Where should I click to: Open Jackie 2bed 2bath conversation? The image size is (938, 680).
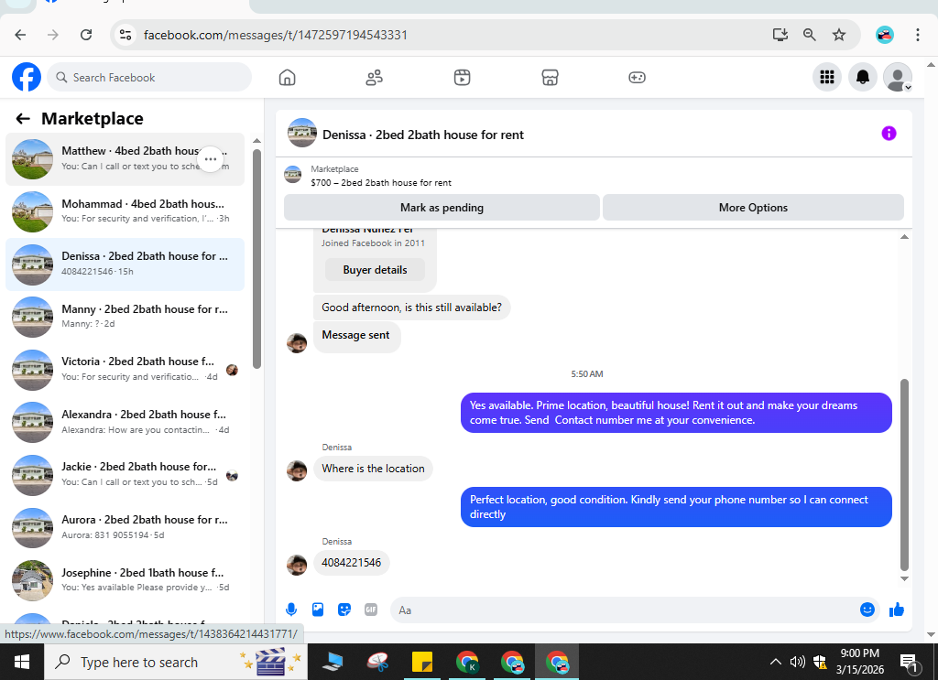(x=125, y=474)
